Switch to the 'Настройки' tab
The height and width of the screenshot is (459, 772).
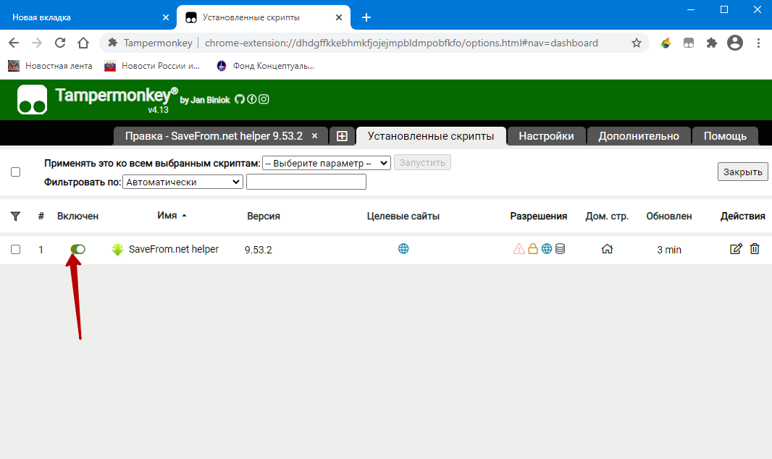[x=546, y=136]
